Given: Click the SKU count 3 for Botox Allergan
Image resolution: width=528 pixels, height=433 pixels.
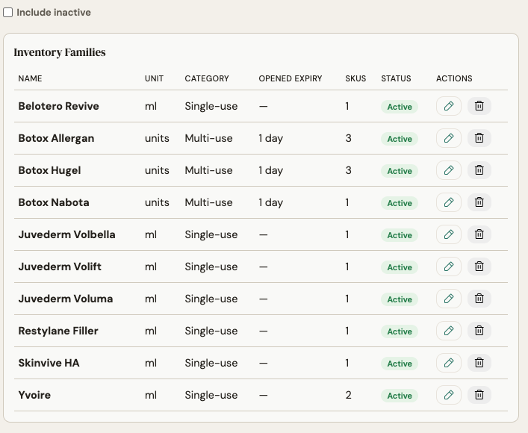Looking at the screenshot, I should [348, 138].
